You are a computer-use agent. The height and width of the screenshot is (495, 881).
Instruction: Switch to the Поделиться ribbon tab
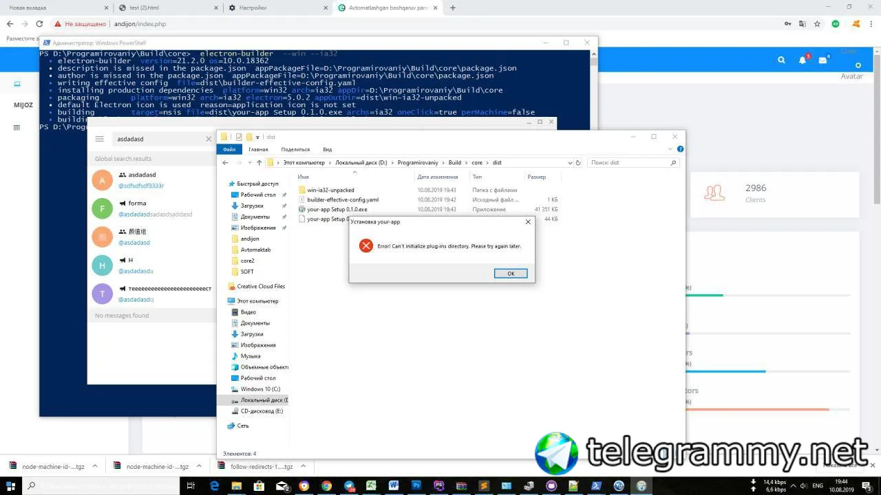[x=295, y=149]
